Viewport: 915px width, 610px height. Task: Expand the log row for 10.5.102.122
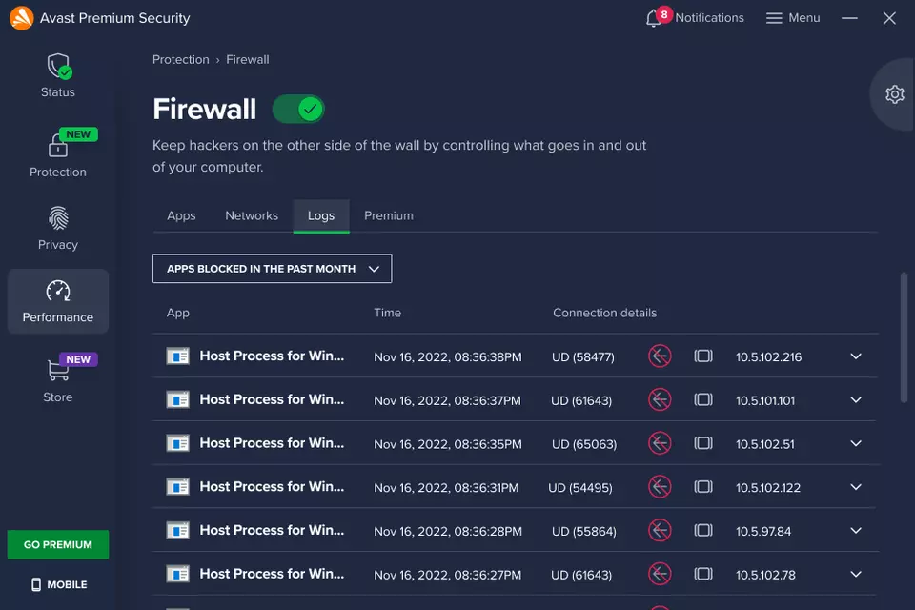(x=856, y=487)
